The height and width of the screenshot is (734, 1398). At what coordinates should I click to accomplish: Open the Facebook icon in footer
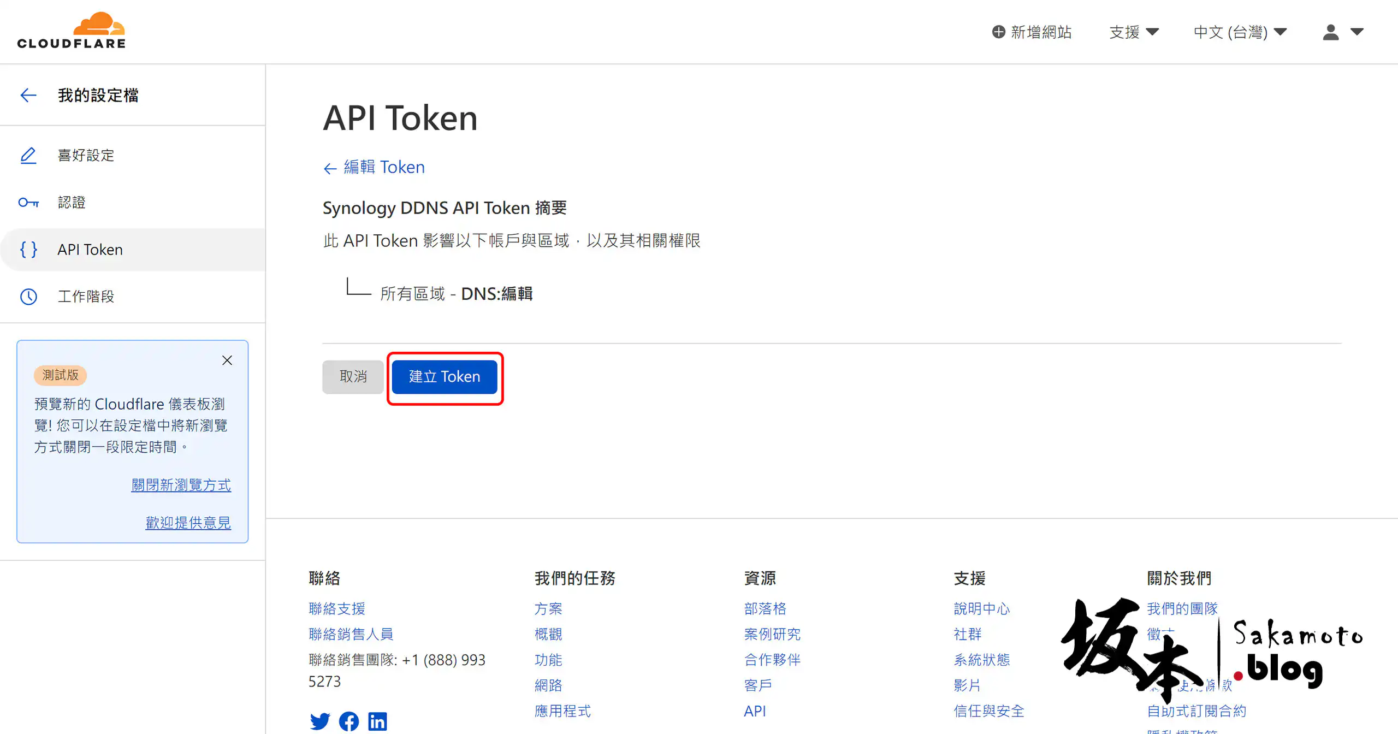(x=349, y=721)
